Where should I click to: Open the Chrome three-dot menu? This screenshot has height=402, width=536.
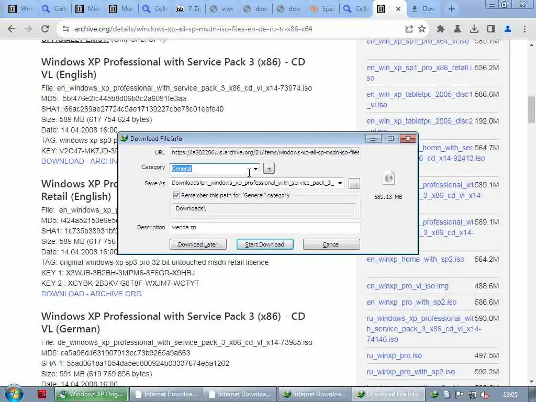coord(524,29)
